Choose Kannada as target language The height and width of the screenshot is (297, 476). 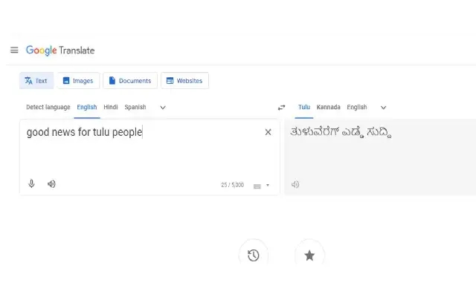[x=328, y=107]
